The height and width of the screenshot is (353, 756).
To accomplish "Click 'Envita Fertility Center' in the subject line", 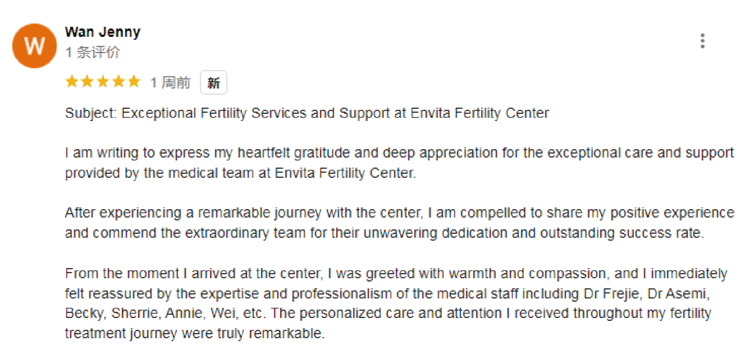I will point(480,113).
